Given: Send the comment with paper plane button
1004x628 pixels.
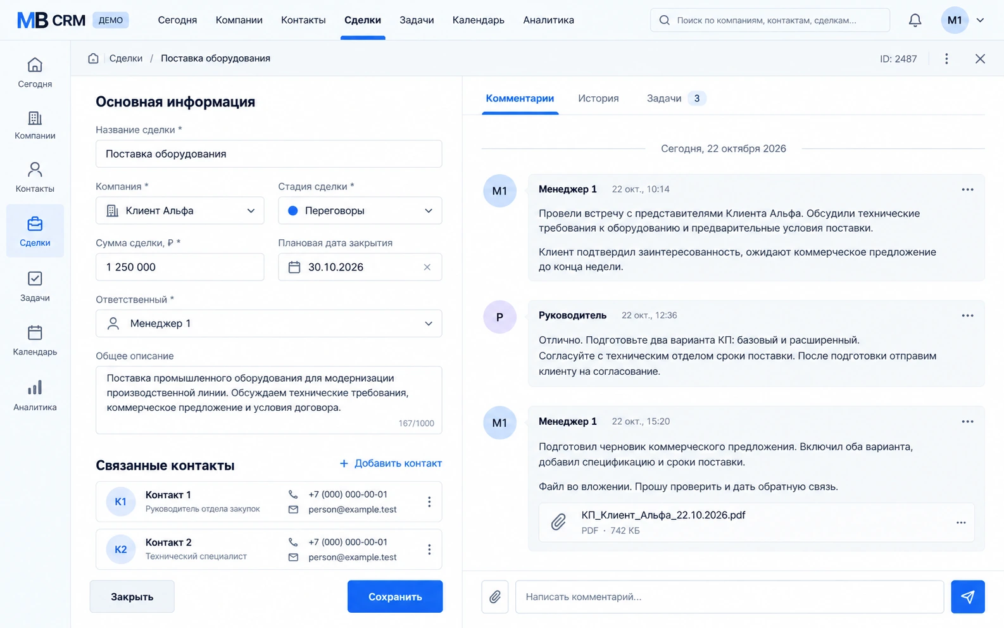Looking at the screenshot, I should (968, 597).
